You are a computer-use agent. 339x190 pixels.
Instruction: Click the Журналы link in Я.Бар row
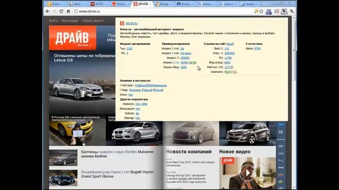[135, 90]
